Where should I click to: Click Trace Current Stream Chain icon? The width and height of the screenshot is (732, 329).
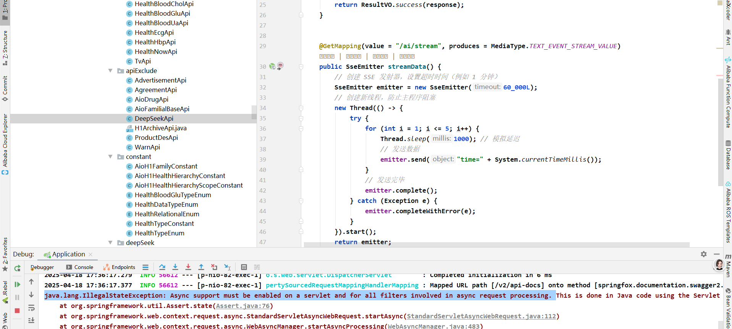click(x=257, y=267)
